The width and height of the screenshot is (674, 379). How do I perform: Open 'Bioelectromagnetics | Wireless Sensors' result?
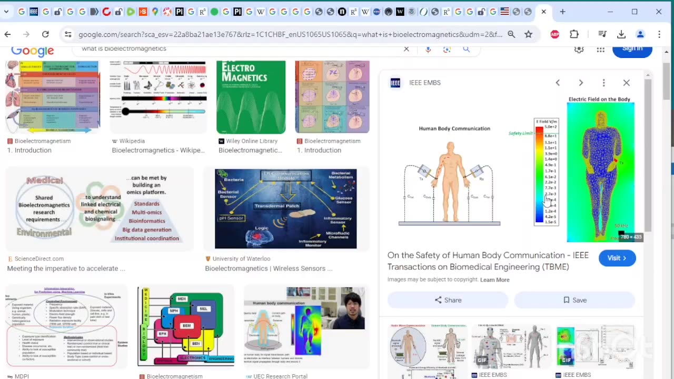click(x=269, y=268)
